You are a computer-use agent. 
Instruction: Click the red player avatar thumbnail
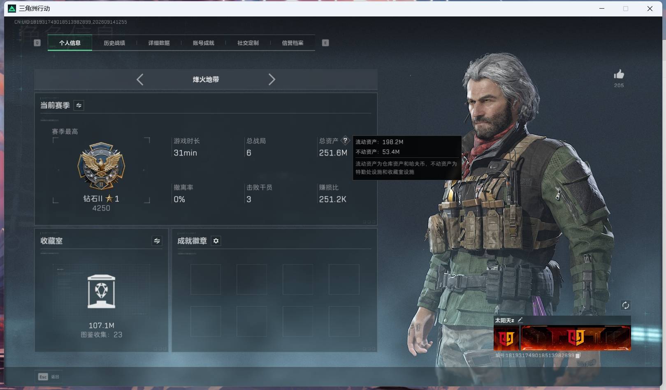point(506,338)
